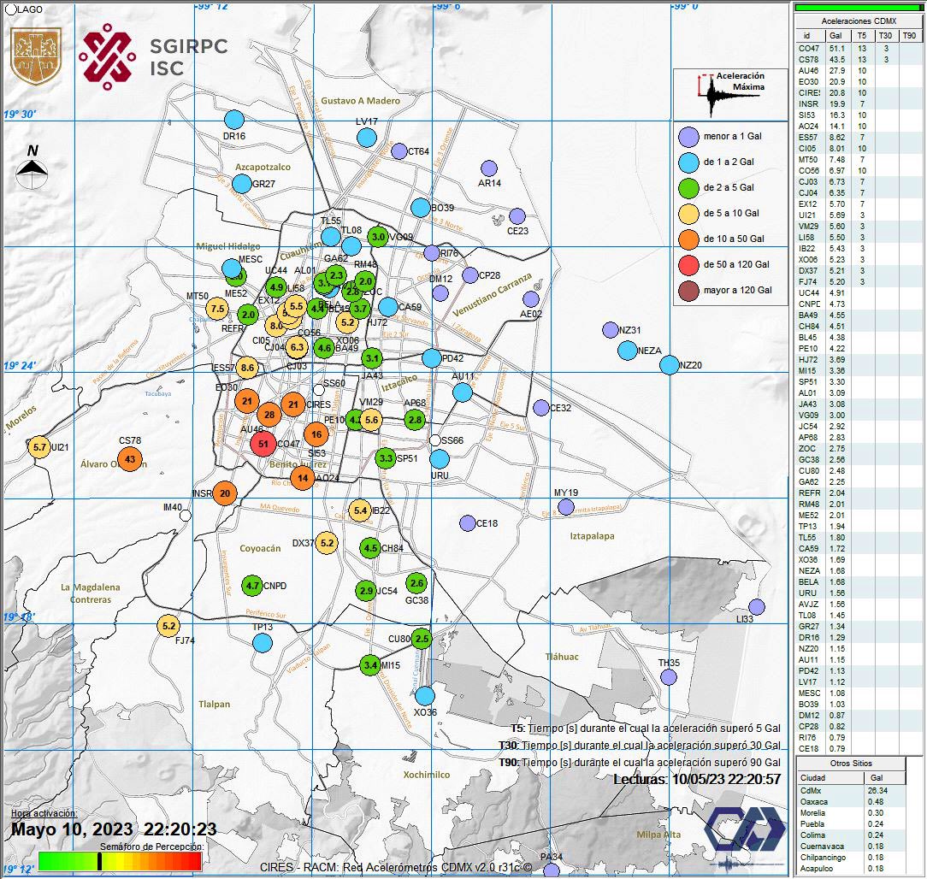The image size is (927, 879).
Task: Select the MY19 purple station marker
Action: coord(566,506)
